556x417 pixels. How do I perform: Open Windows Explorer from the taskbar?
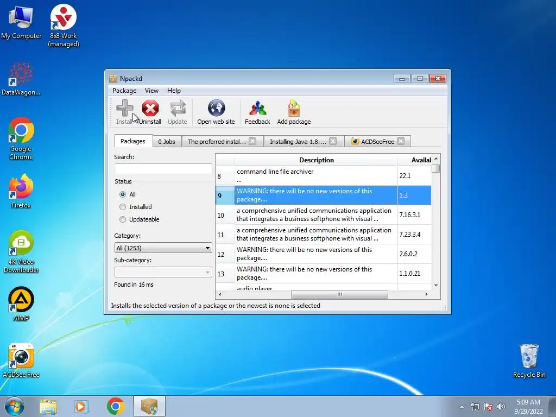(x=48, y=406)
